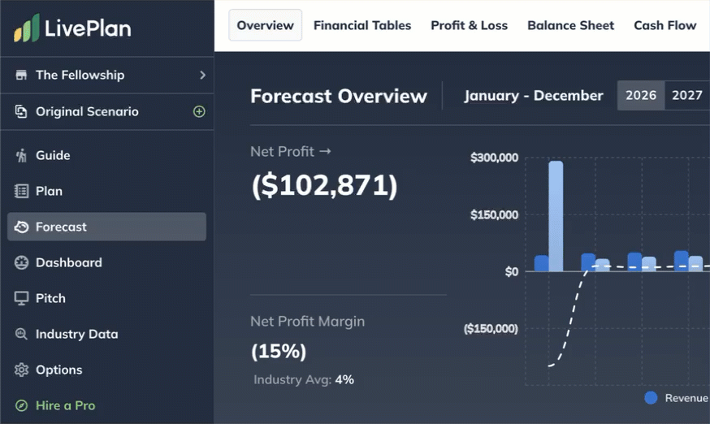The image size is (710, 424).
Task: Click the Pitch monitor icon
Action: (21, 298)
